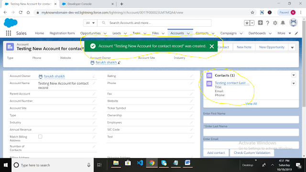The height and width of the screenshot is (172, 306).
Task: Click the Contacts related list icon
Action: tap(209, 75)
